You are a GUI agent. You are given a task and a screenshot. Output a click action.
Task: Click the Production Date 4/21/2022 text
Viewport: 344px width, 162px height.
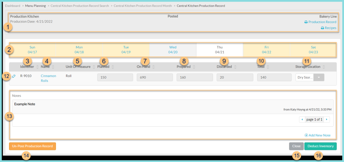pyautogui.click(x=32, y=21)
